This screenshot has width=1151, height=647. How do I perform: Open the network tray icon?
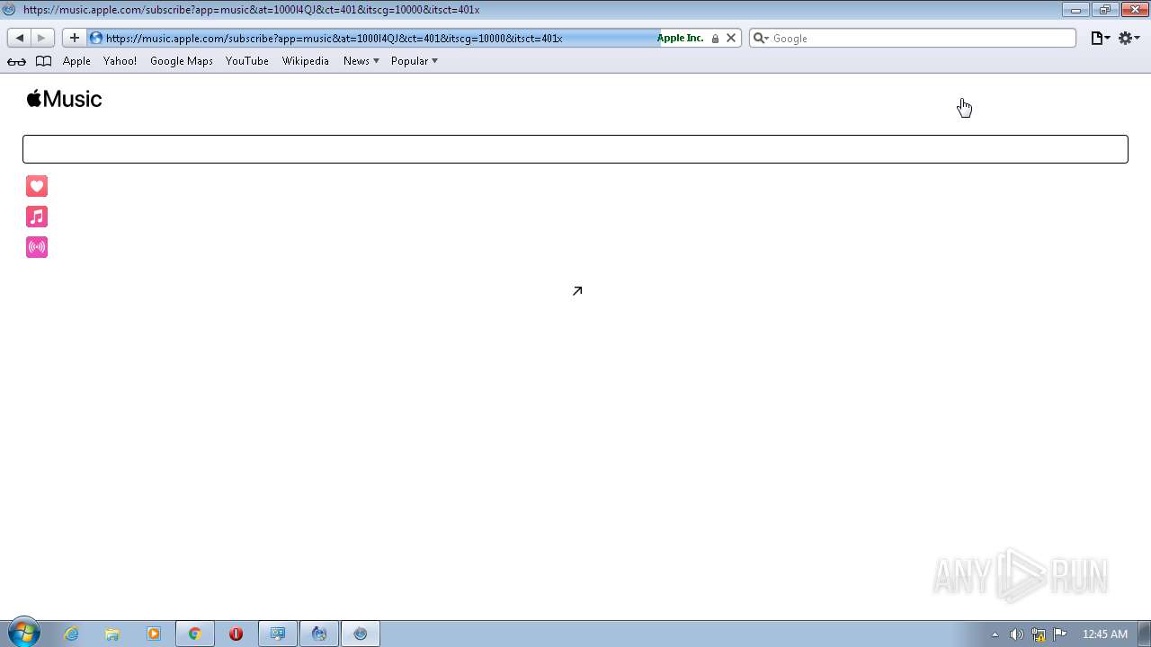point(1039,634)
